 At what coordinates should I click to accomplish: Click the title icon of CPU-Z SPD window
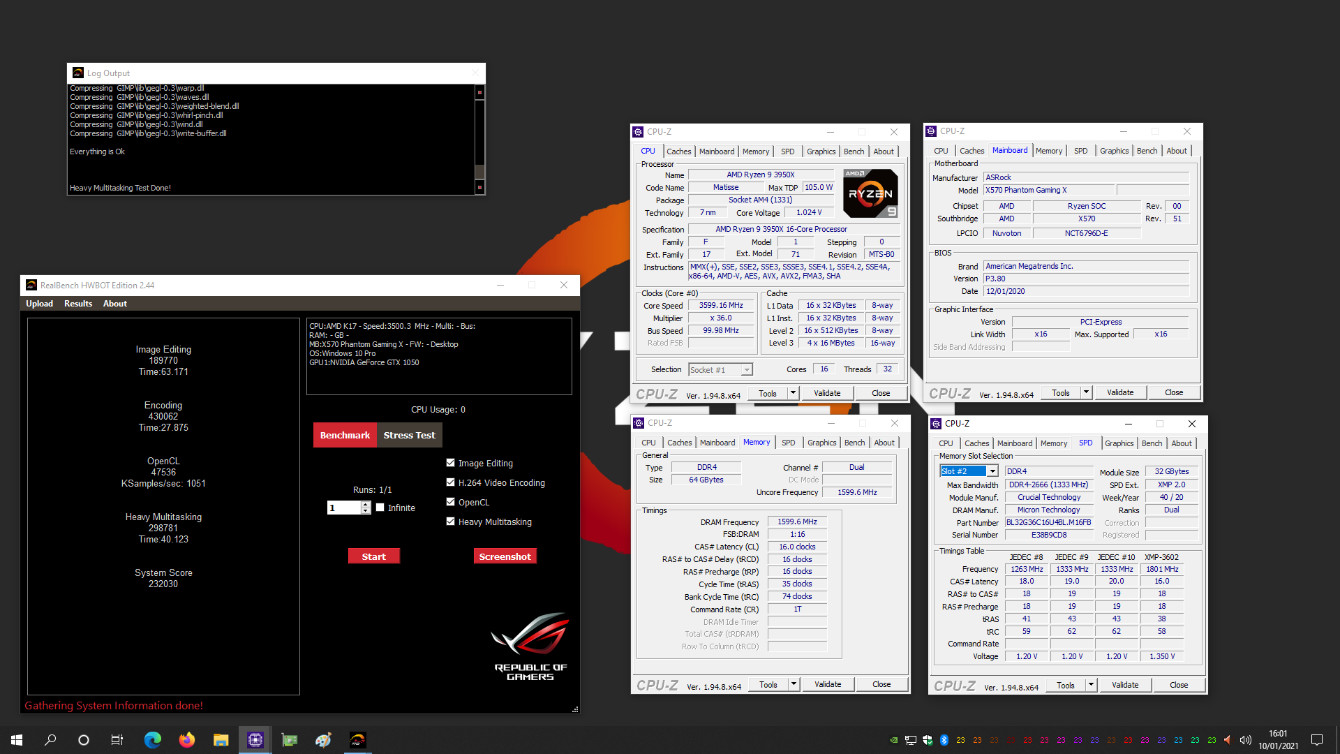[x=936, y=423]
